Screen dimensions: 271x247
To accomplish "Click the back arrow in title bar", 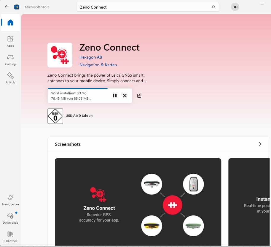I will click(7, 7).
